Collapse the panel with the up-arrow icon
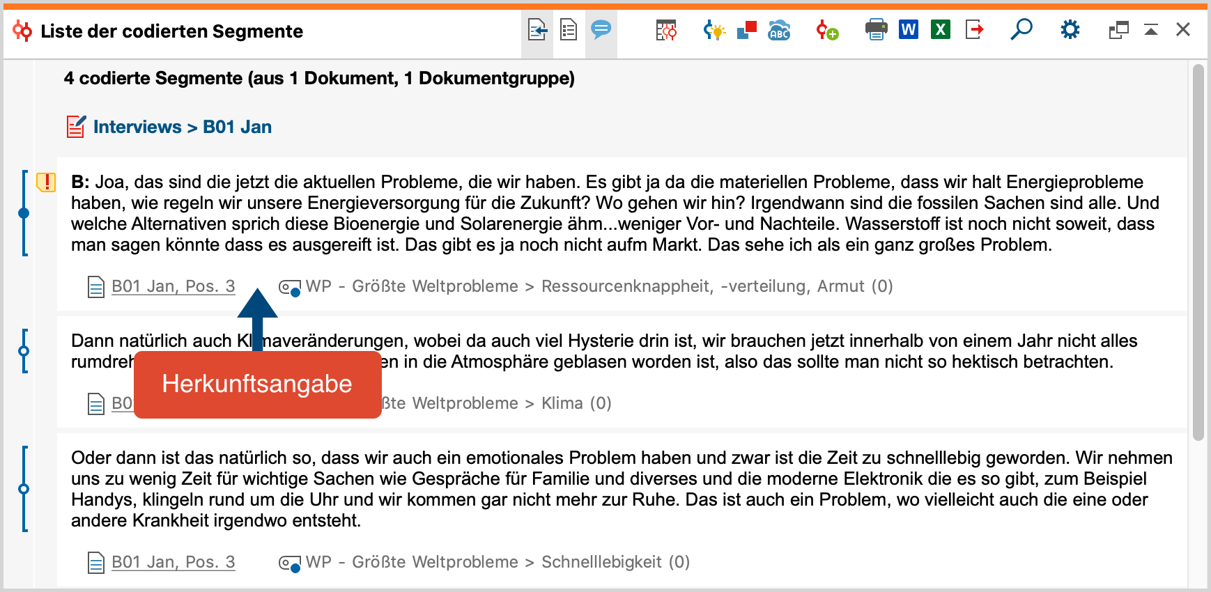This screenshot has width=1211, height=592. point(1151,30)
